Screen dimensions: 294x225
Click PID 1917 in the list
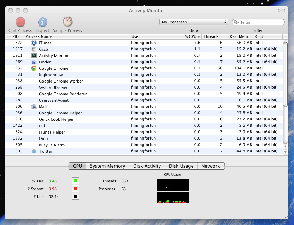click(18, 49)
